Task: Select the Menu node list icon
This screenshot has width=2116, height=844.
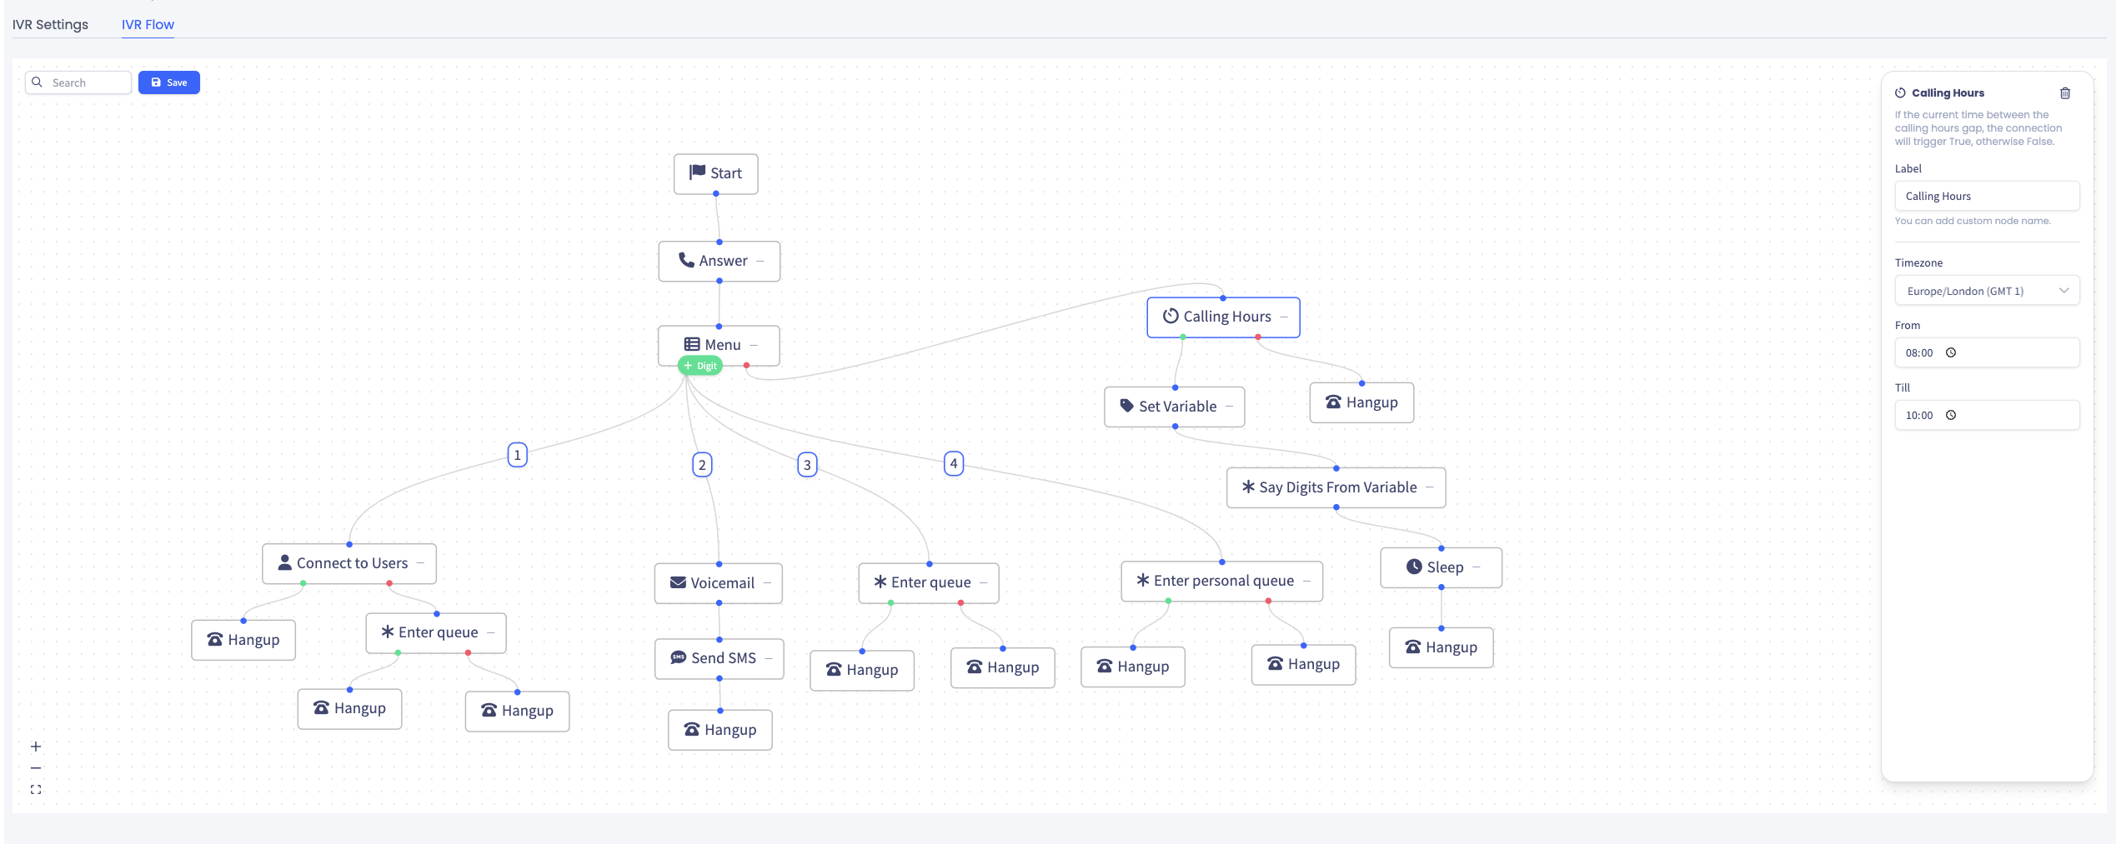Action: pos(692,344)
